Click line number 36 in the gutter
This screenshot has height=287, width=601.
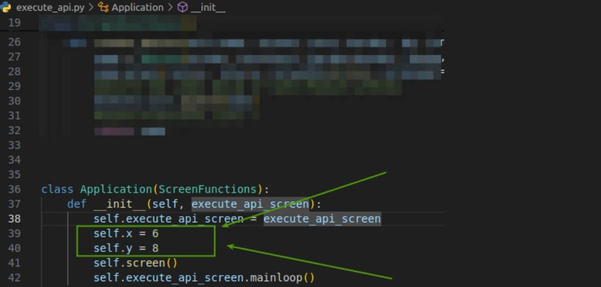click(14, 189)
